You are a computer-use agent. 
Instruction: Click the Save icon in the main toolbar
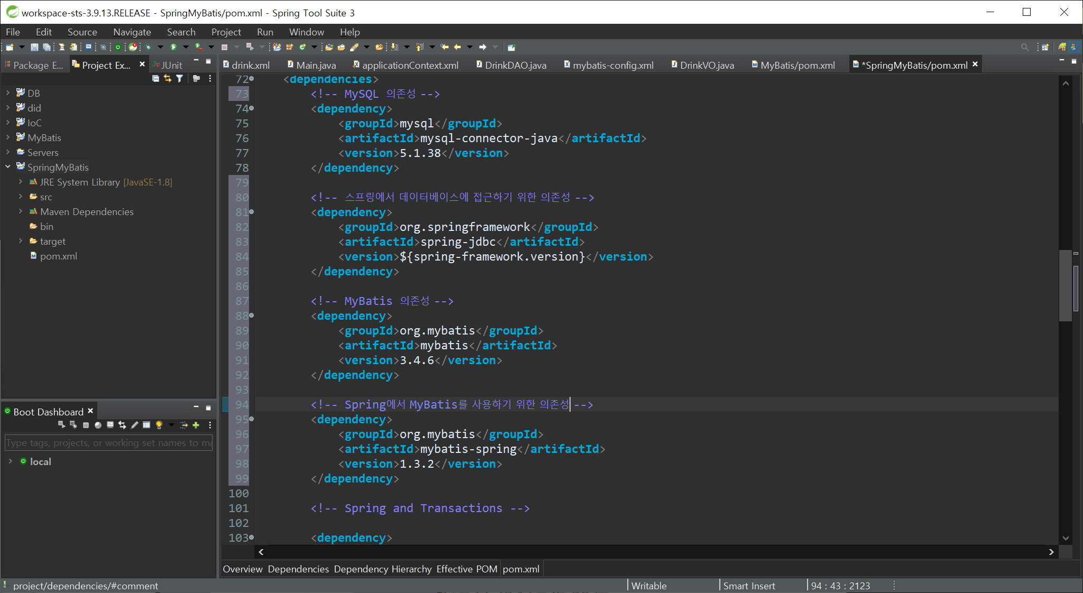pos(34,47)
